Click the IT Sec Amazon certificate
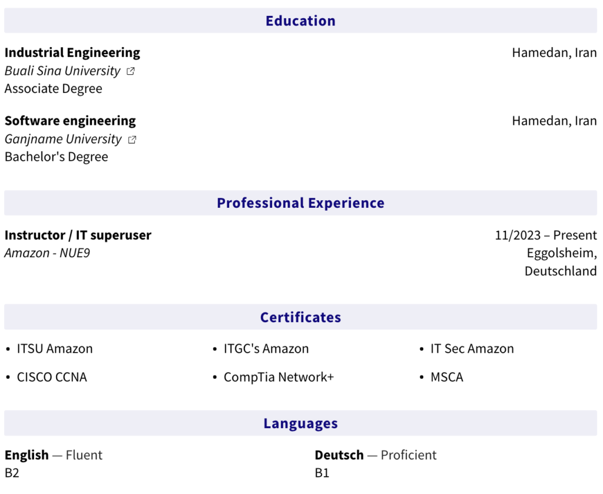 click(472, 349)
